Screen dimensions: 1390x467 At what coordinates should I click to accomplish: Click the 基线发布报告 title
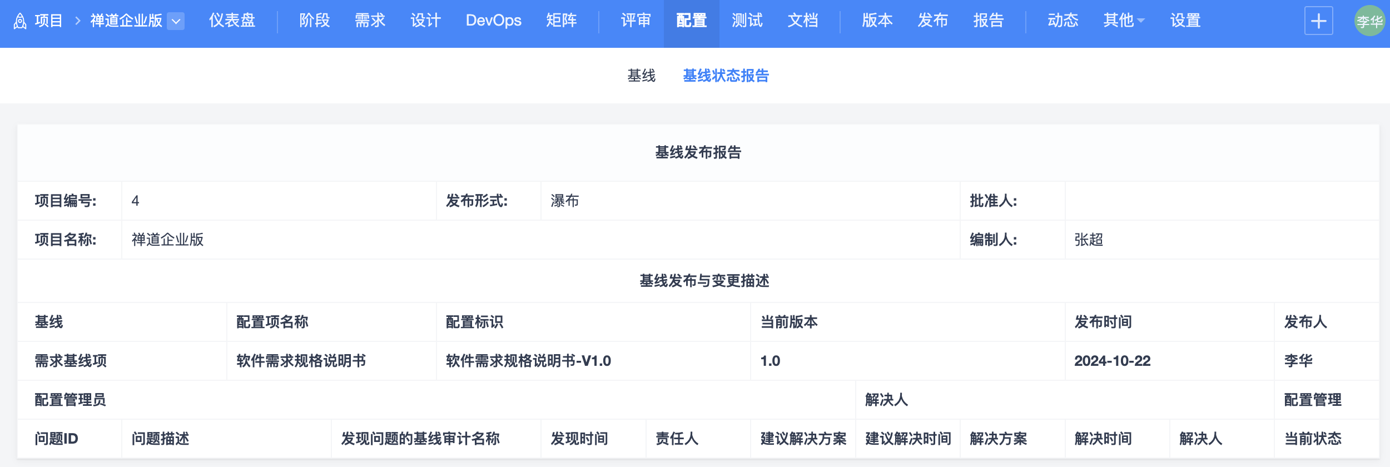(698, 152)
